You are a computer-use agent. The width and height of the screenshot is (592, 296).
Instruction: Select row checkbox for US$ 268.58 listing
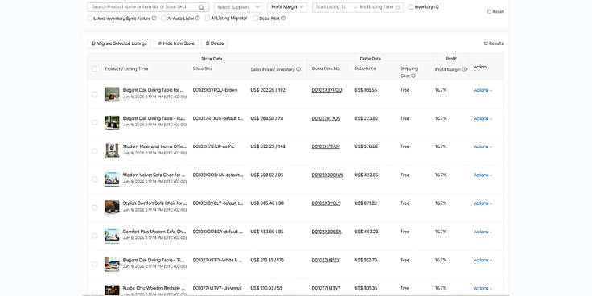(x=94, y=123)
